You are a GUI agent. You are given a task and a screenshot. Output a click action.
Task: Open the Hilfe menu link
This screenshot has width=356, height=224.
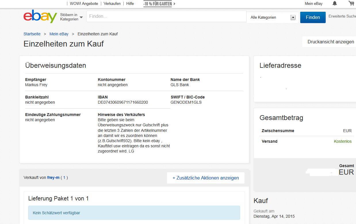pyautogui.click(x=130, y=4)
